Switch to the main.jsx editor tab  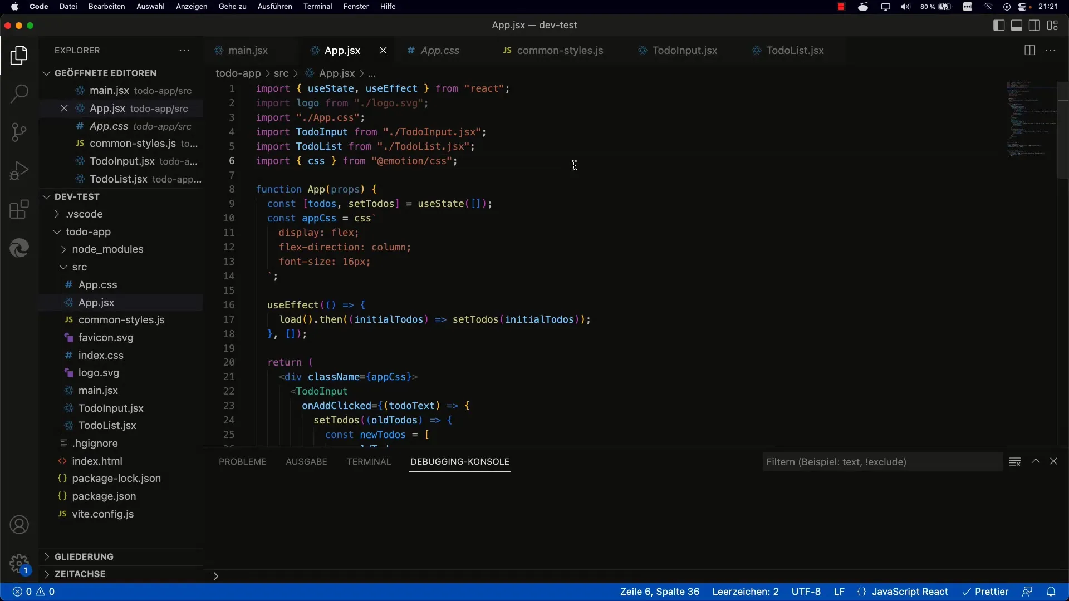point(248,50)
